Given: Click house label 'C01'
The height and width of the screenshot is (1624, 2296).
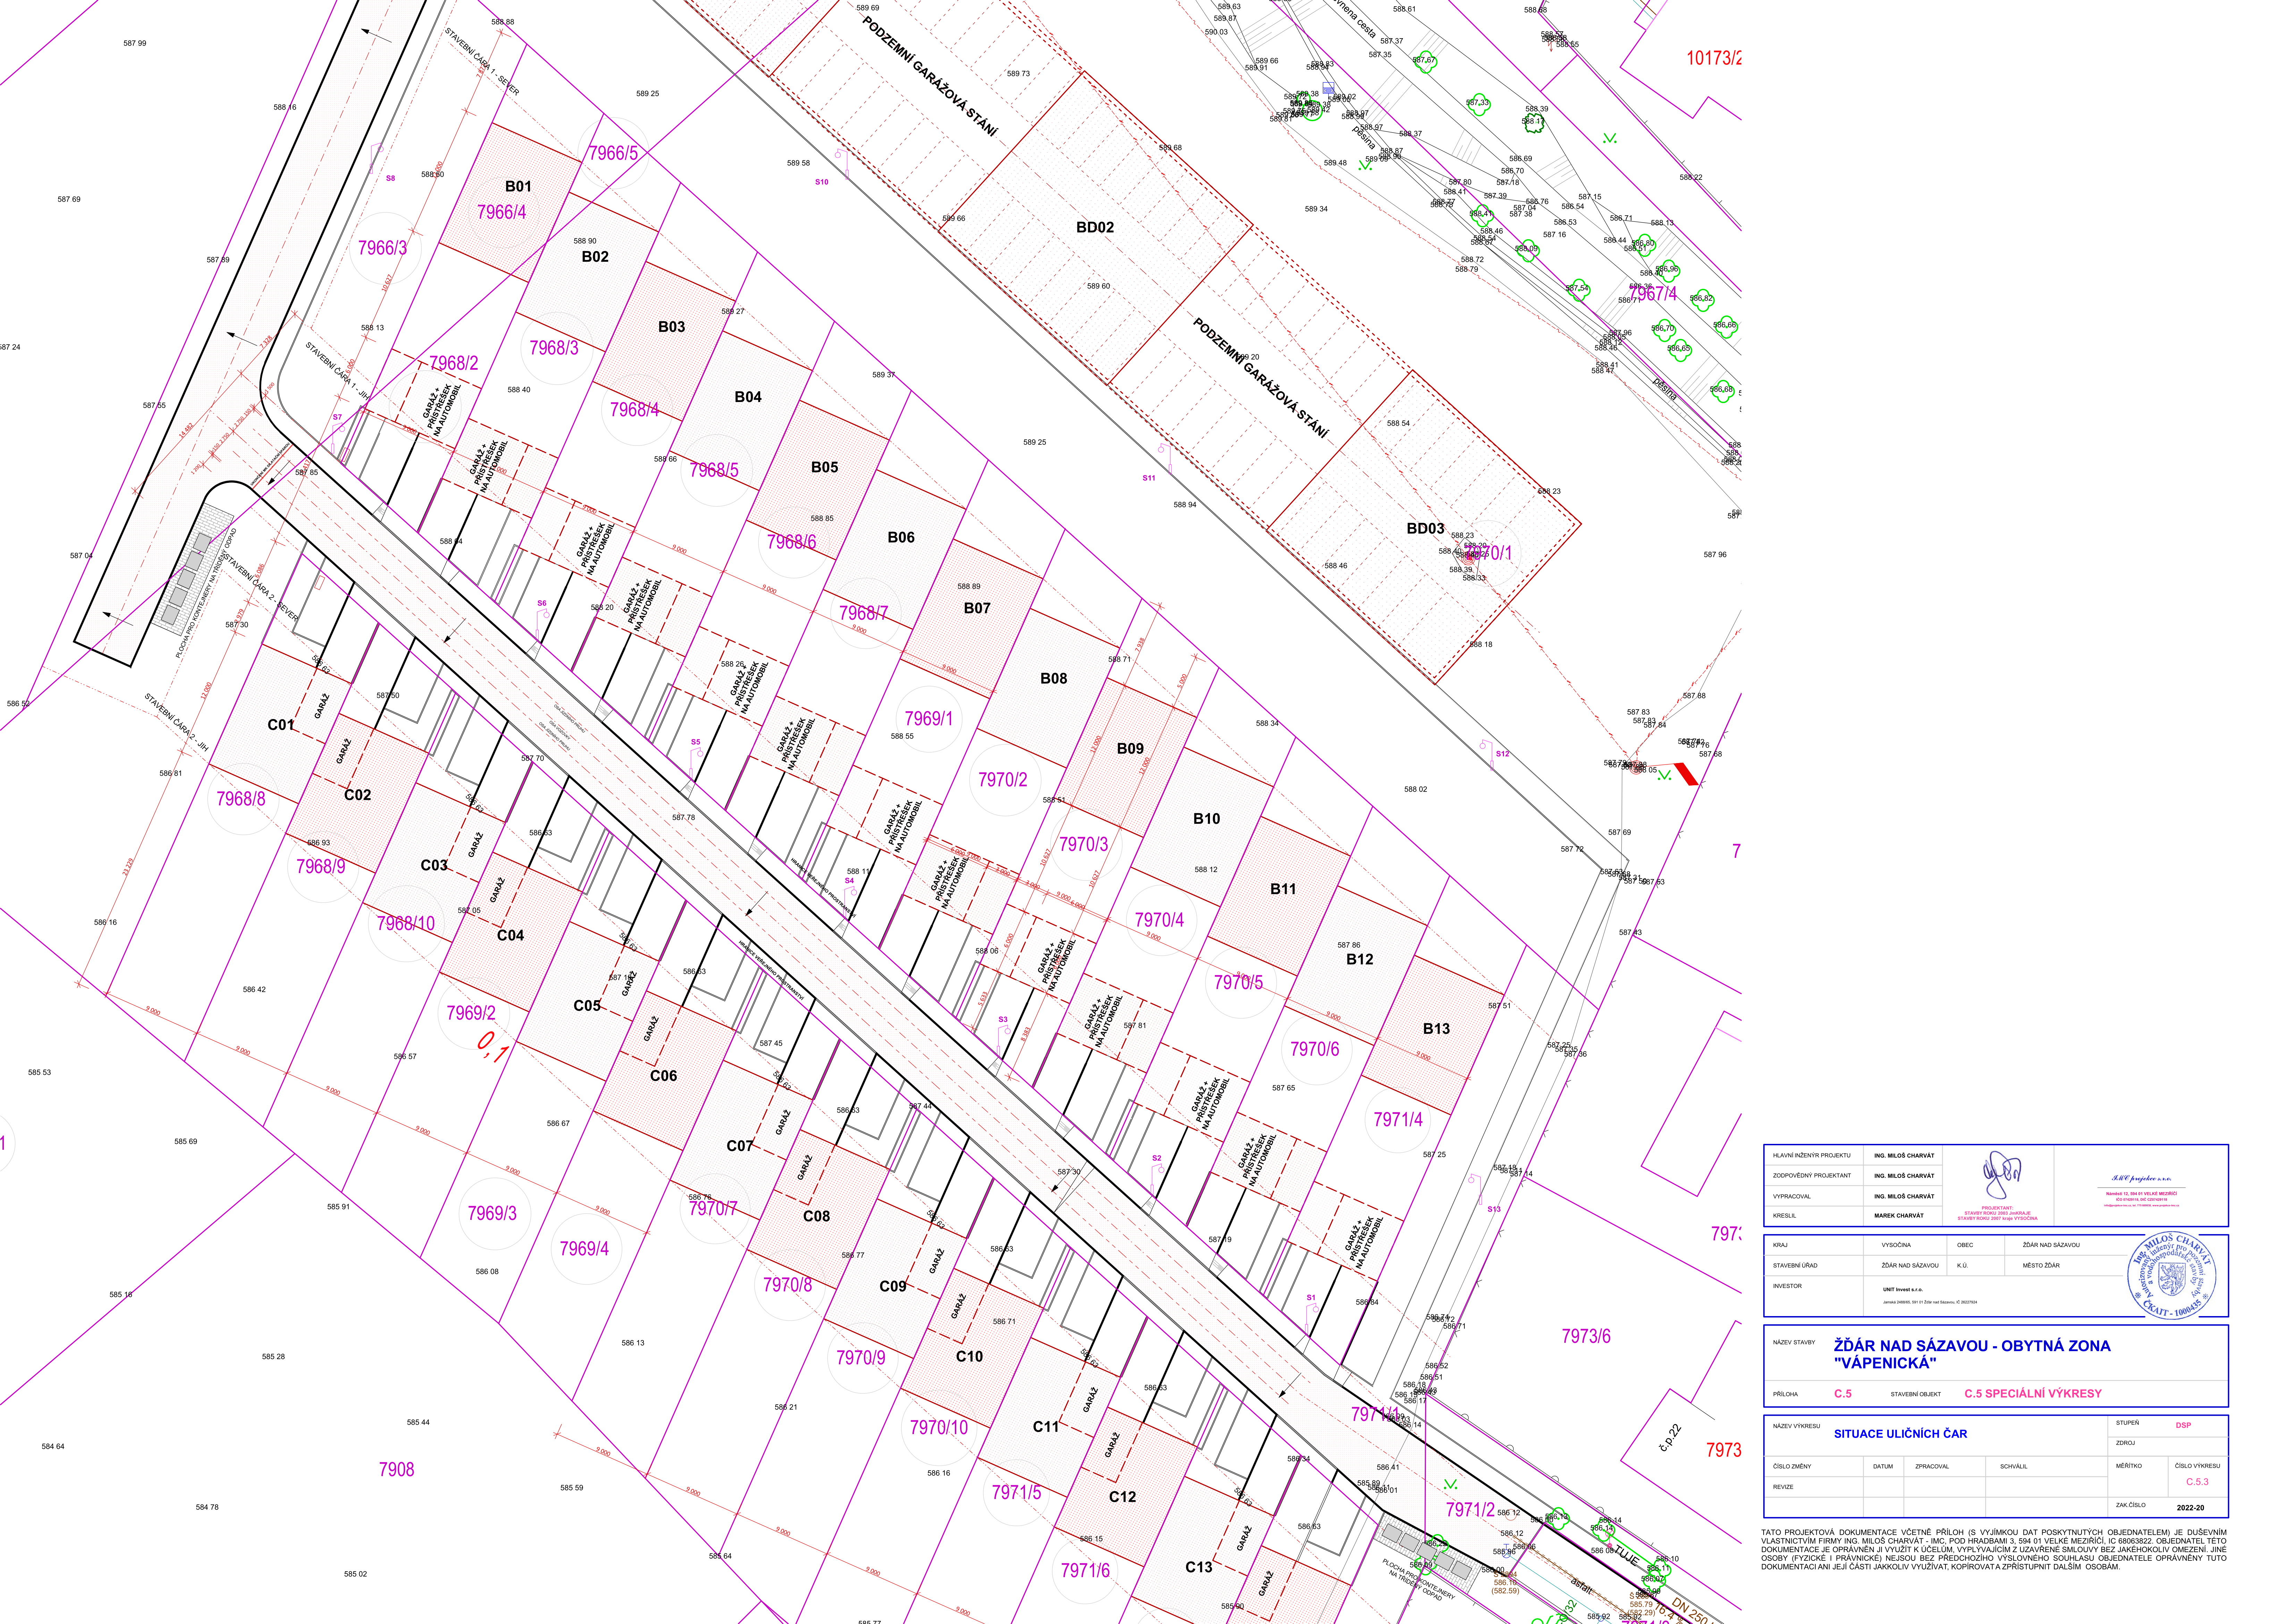Looking at the screenshot, I should [x=281, y=725].
